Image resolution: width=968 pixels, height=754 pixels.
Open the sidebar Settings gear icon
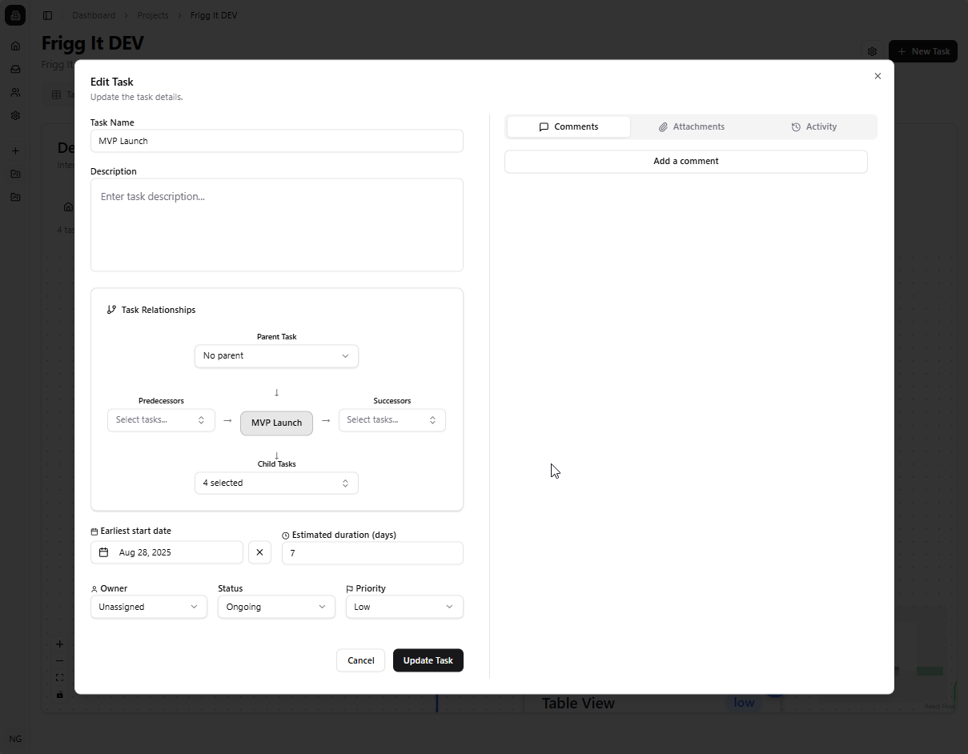point(15,115)
